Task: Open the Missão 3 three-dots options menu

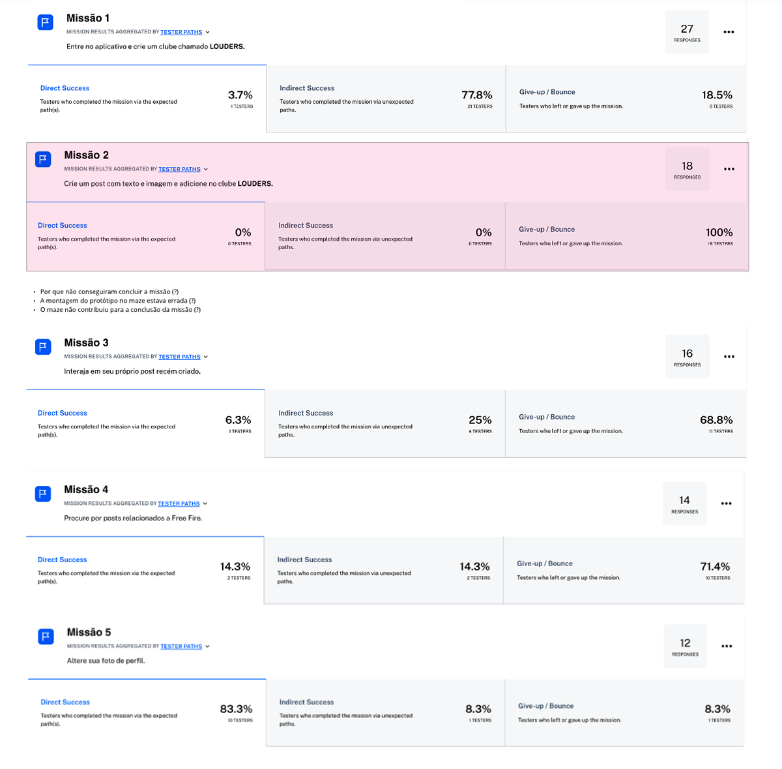Action: click(729, 357)
